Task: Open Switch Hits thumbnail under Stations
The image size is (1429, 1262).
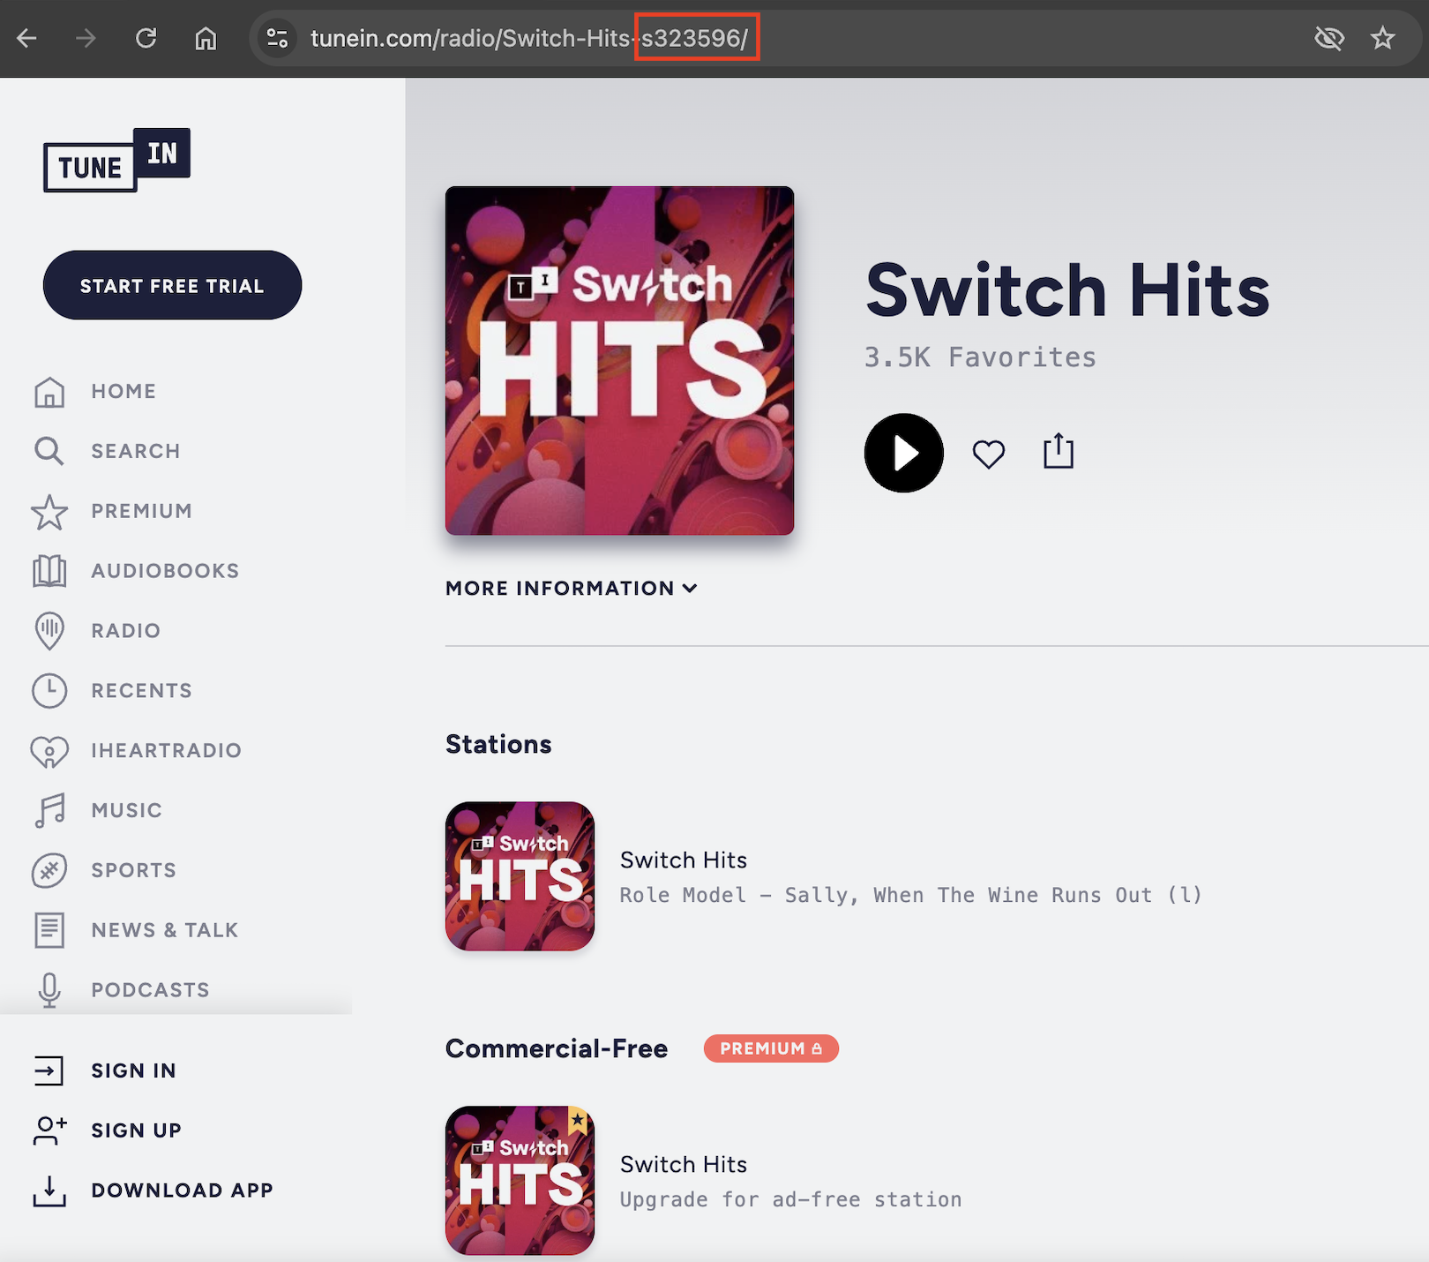Action: pos(520,876)
